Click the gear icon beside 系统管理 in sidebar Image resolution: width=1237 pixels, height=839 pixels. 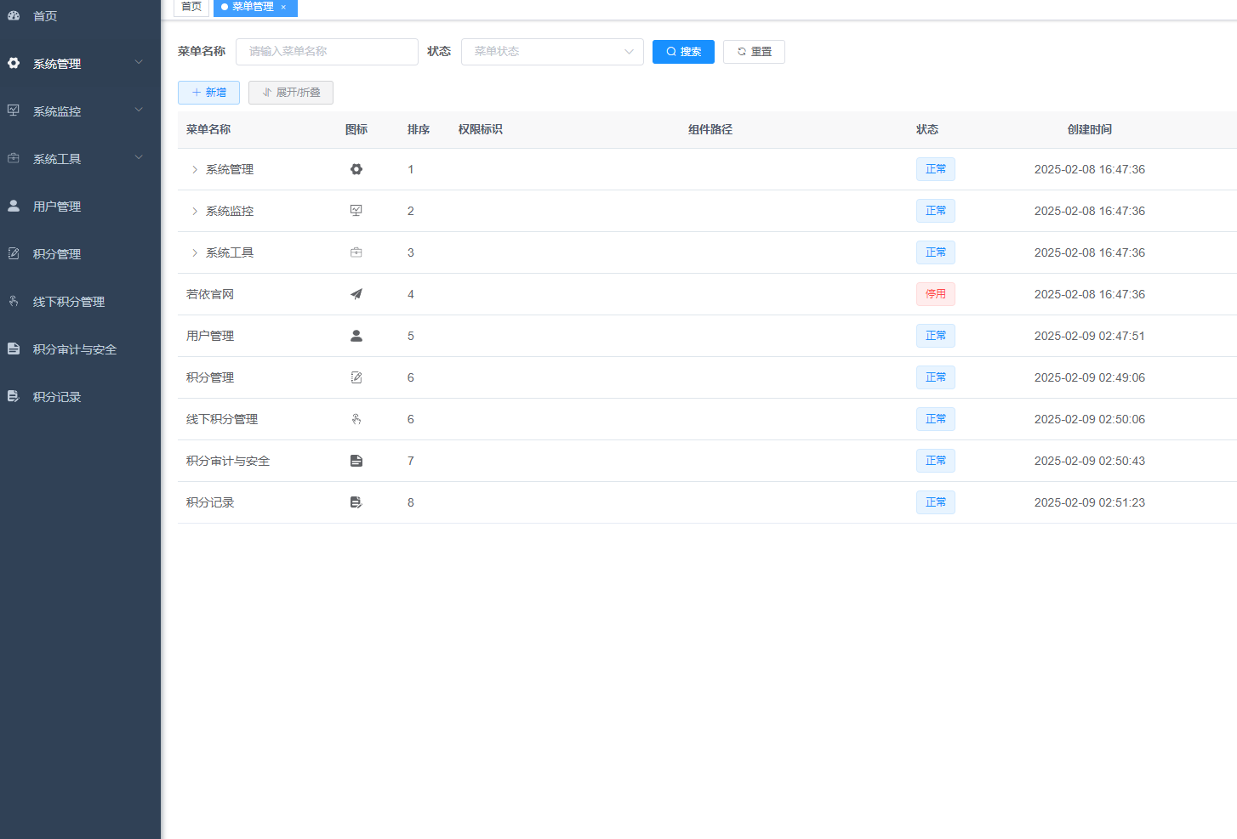[14, 63]
